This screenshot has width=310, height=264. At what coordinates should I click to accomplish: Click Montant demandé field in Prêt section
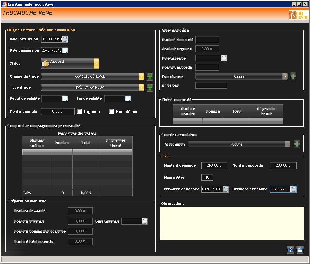tap(214, 166)
